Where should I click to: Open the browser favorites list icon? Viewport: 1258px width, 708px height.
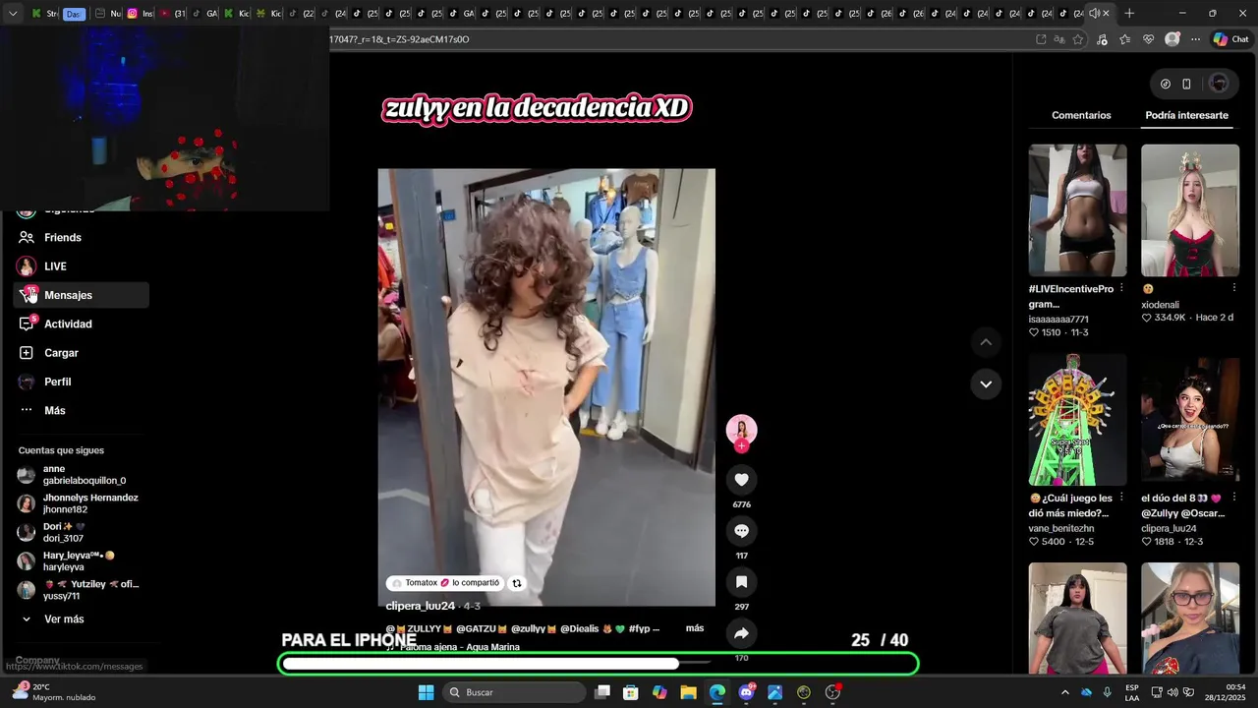[x=1125, y=39]
